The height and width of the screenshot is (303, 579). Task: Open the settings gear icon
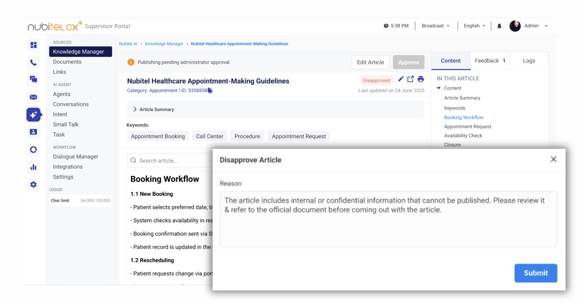(34, 185)
